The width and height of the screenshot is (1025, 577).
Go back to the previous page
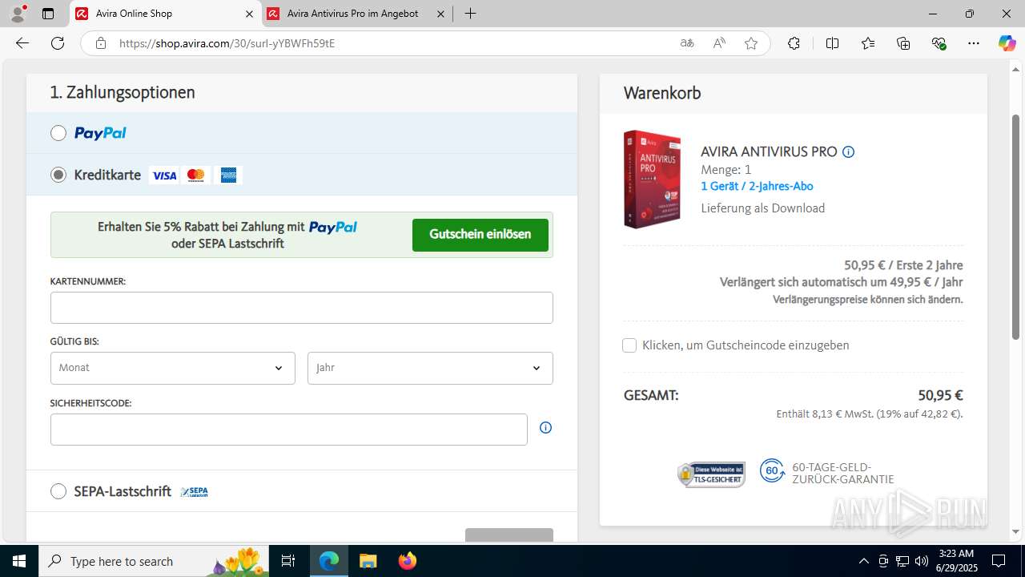[x=22, y=43]
